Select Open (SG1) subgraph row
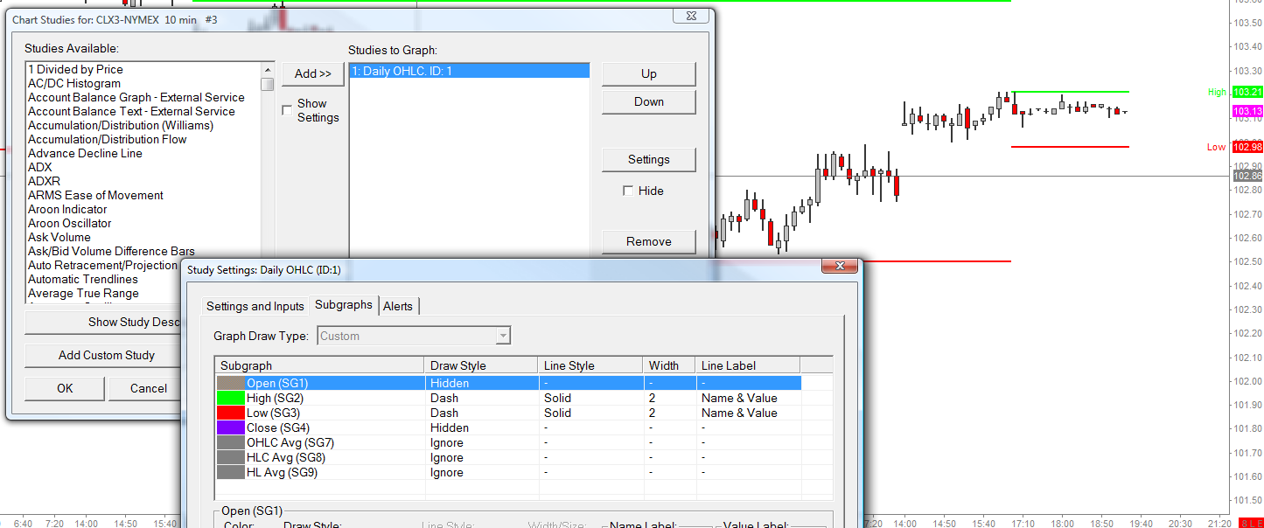The height and width of the screenshot is (528, 1264). tap(508, 383)
